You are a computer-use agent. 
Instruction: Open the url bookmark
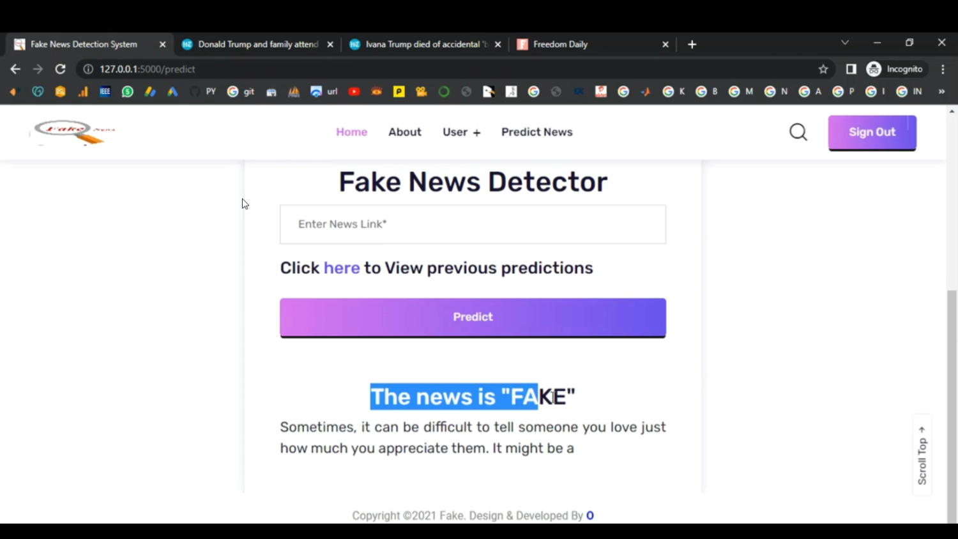[324, 91]
